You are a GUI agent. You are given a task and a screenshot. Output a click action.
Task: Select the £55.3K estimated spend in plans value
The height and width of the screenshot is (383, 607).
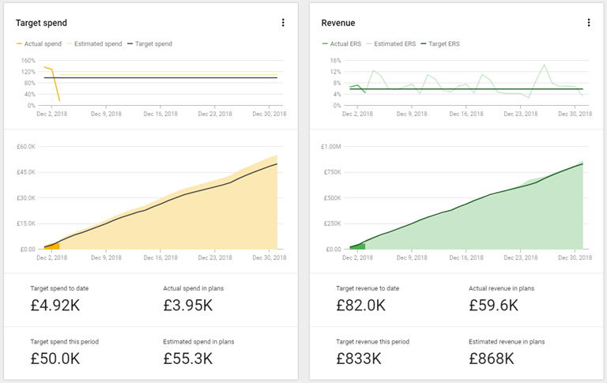188,359
